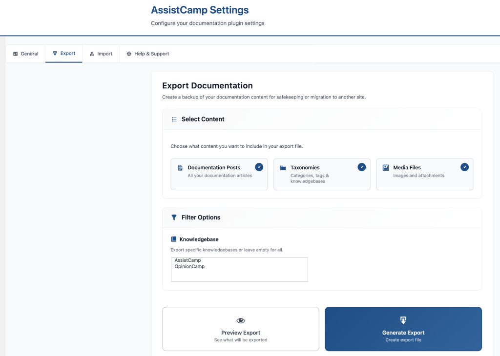
Task: Click the Filter Options funnel icon
Action: [174, 218]
